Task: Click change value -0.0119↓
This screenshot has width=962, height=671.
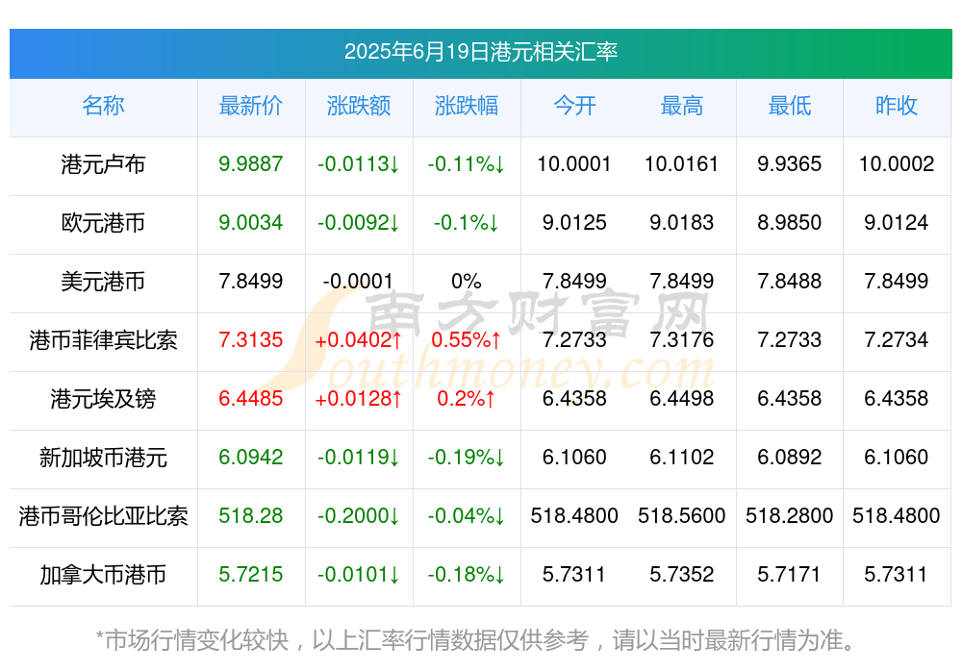Action: click(x=359, y=458)
